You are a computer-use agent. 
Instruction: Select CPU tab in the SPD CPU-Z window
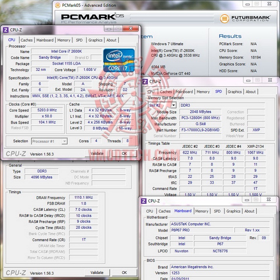(151, 92)
